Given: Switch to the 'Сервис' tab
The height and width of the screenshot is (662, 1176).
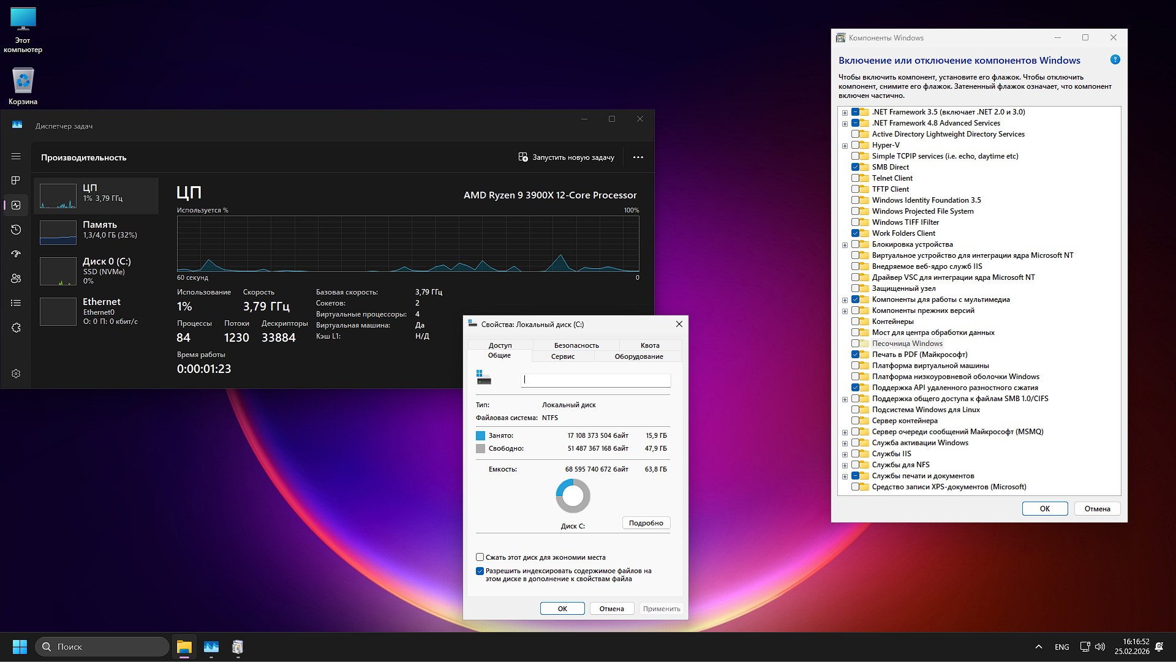Looking at the screenshot, I should 563,356.
